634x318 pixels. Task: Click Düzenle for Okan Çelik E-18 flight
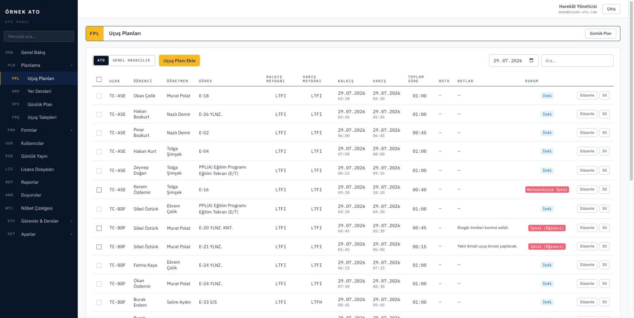click(587, 96)
